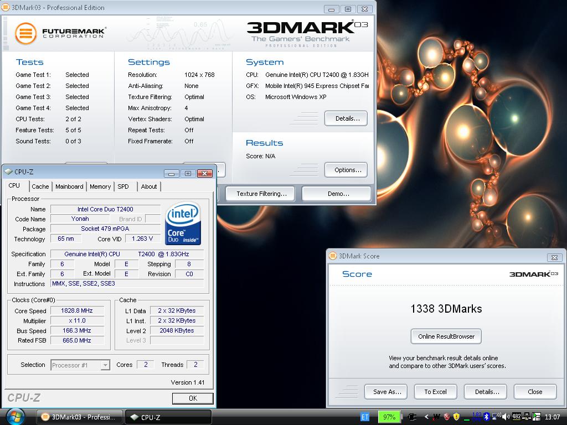Click the Instructions field 'MMX, SSE, SSE2, SSE3'
This screenshot has width=567, height=425.
point(127,283)
